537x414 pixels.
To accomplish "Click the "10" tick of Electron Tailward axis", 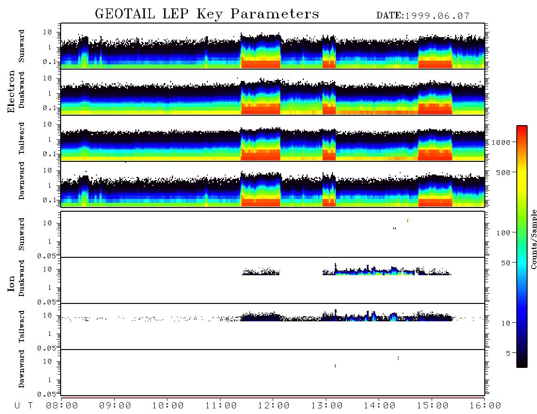I will tap(47, 124).
